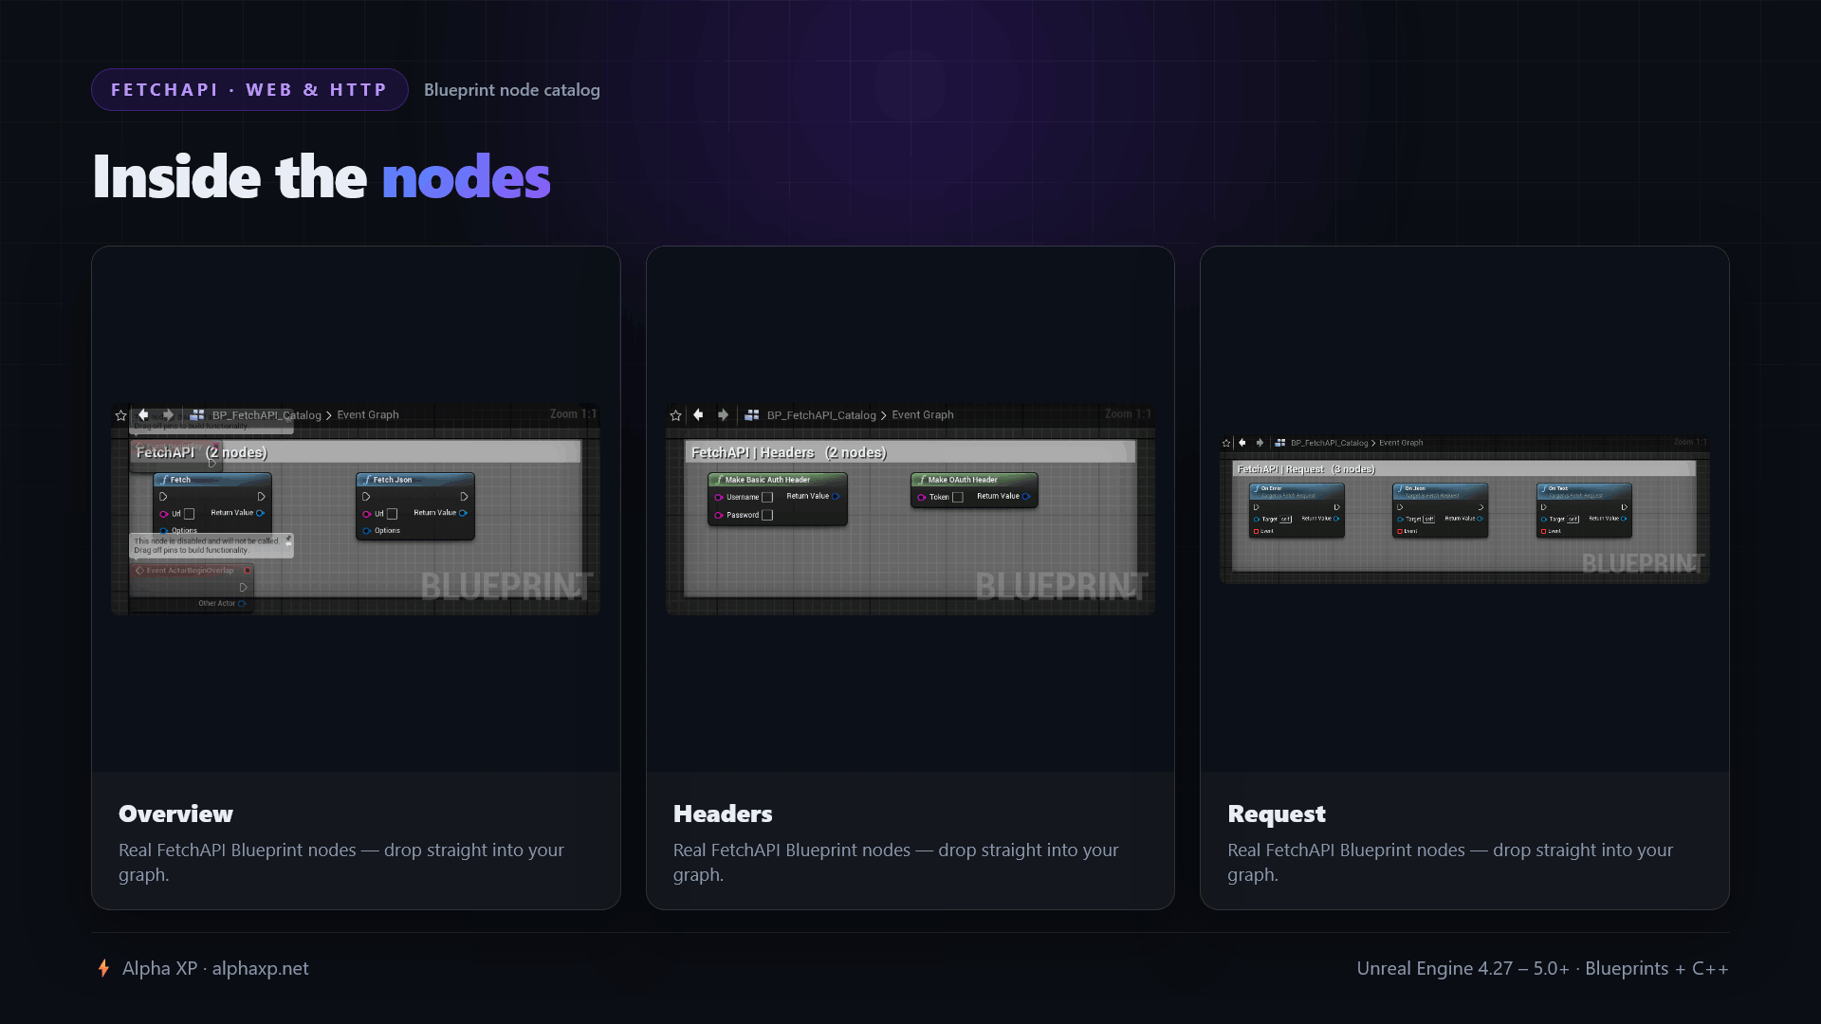This screenshot has height=1024, width=1821.
Task: Click the Token input box
Action: point(958,497)
